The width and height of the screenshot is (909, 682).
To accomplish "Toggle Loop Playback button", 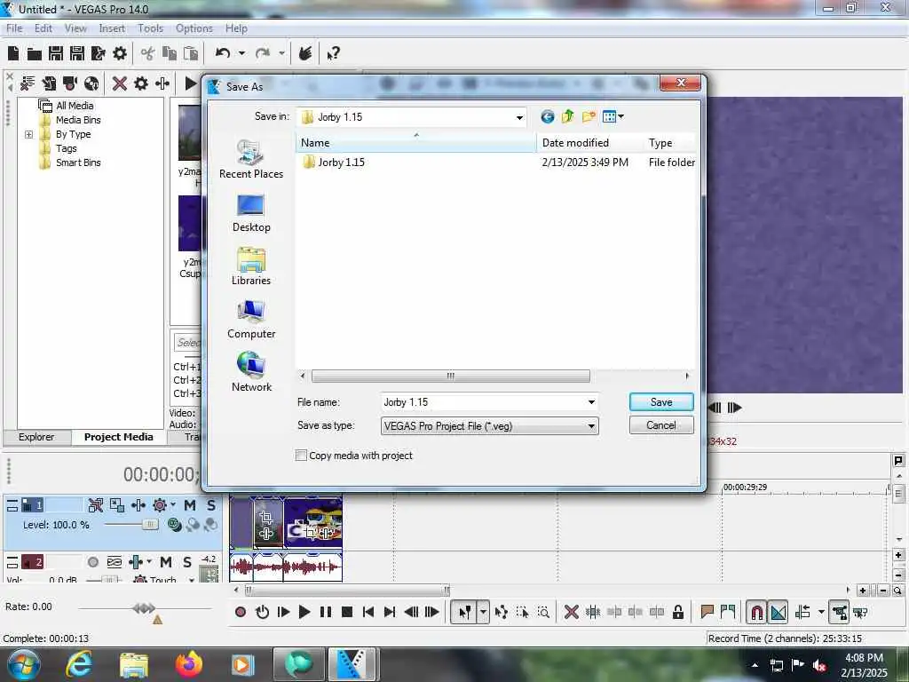I will [262, 612].
